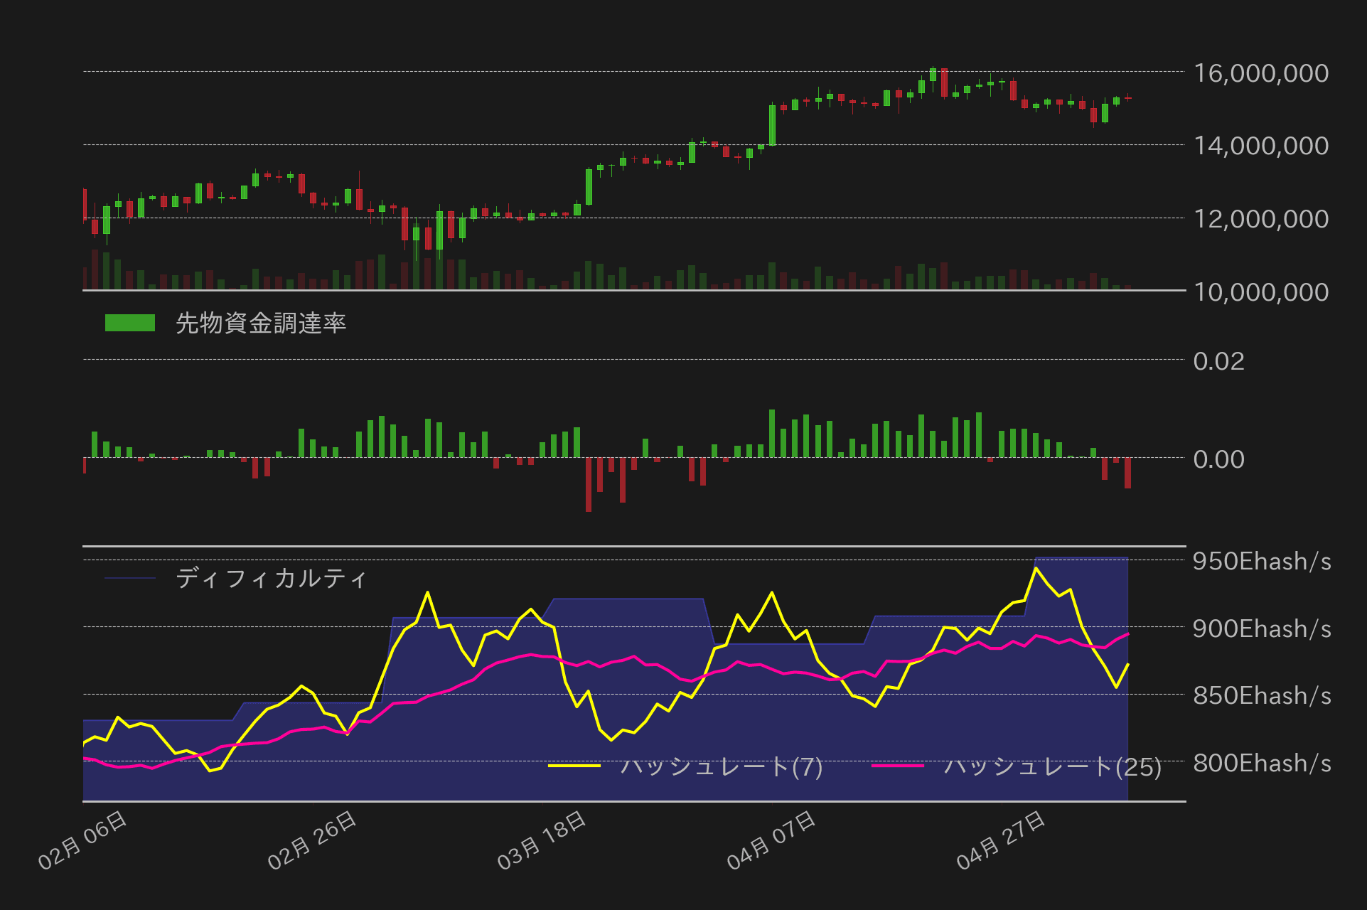Click the 12,000,000 price axis label
The image size is (1367, 910).
[1260, 219]
